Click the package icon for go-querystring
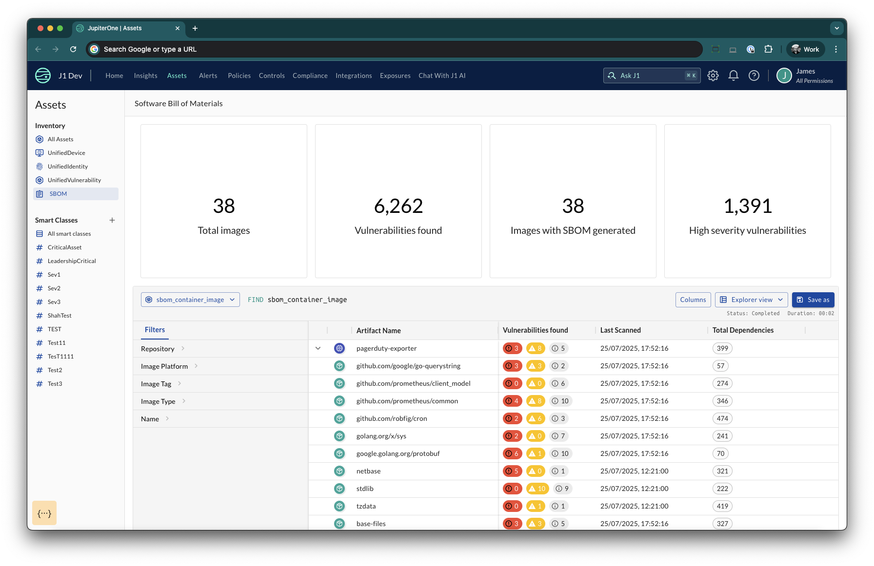Viewport: 874px width, 566px height. click(x=339, y=366)
